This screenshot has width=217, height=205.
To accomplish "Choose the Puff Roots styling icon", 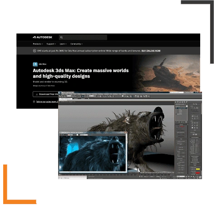I will tap(197, 116).
